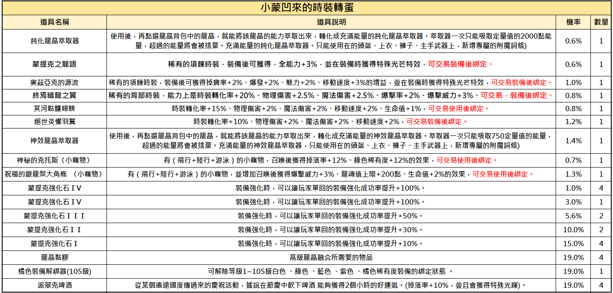Select item name 蒙提克之龍語
This screenshot has width=613, height=293.
click(x=55, y=64)
